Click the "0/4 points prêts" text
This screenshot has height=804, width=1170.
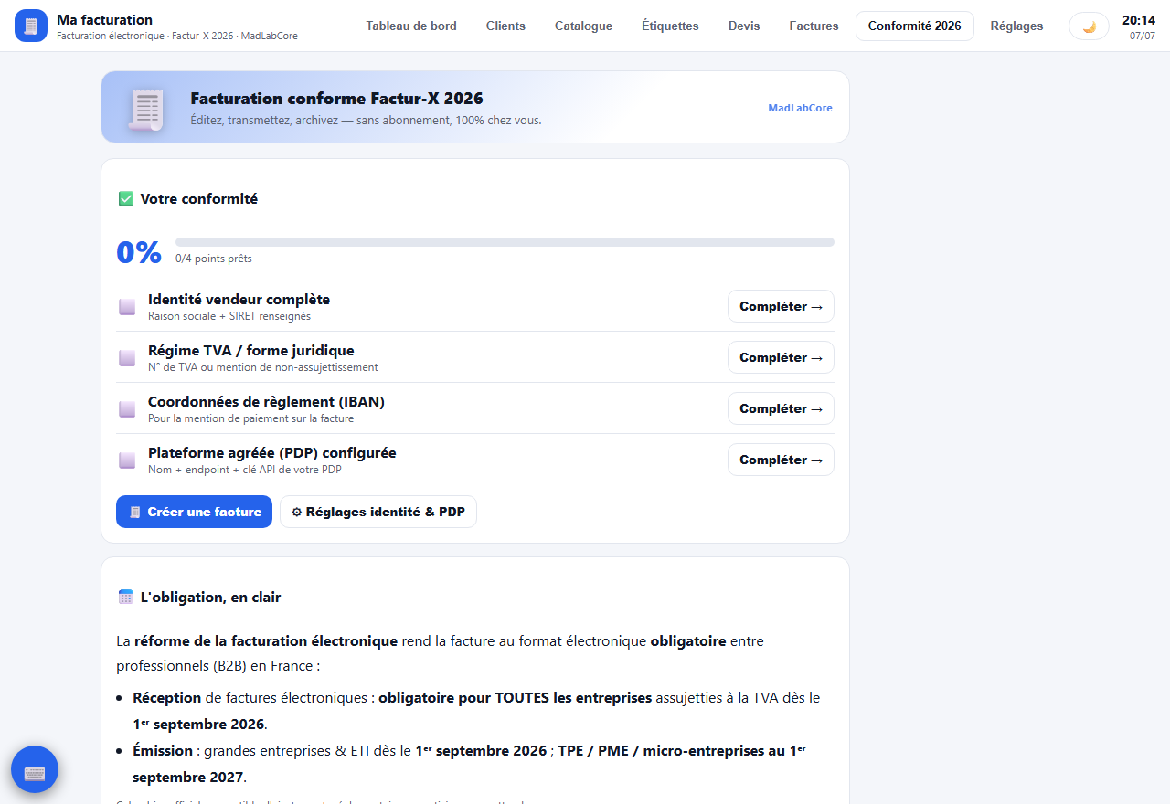(x=214, y=259)
